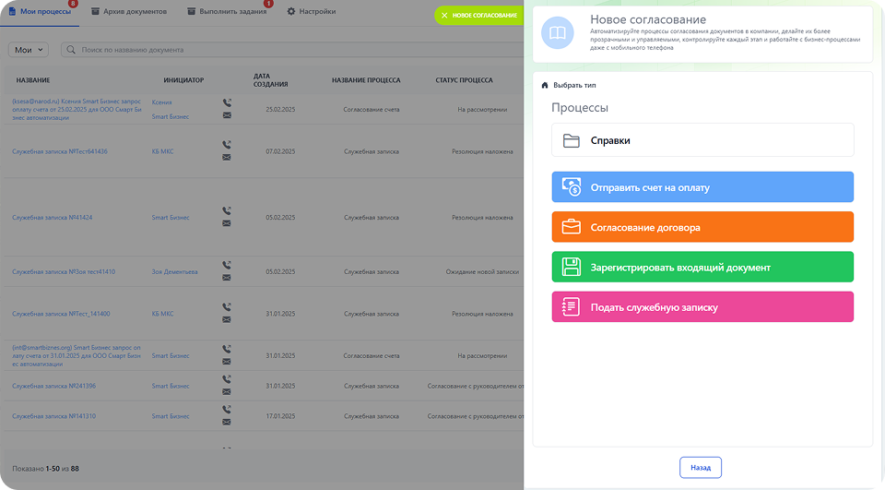Click envelope icon in Тест_141400 row
885x490 pixels.
[227, 320]
